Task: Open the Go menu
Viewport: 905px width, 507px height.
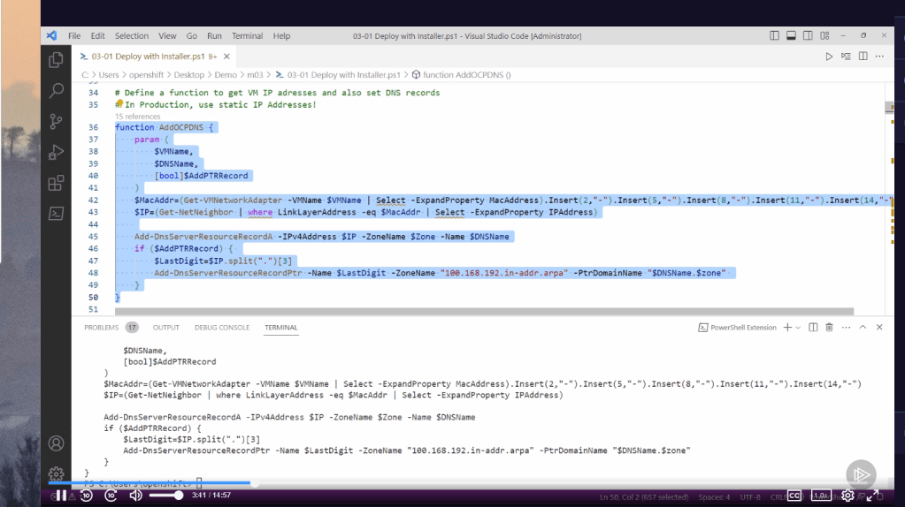Action: tap(192, 35)
